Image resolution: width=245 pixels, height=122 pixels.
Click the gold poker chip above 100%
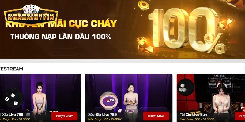click(x=143, y=5)
